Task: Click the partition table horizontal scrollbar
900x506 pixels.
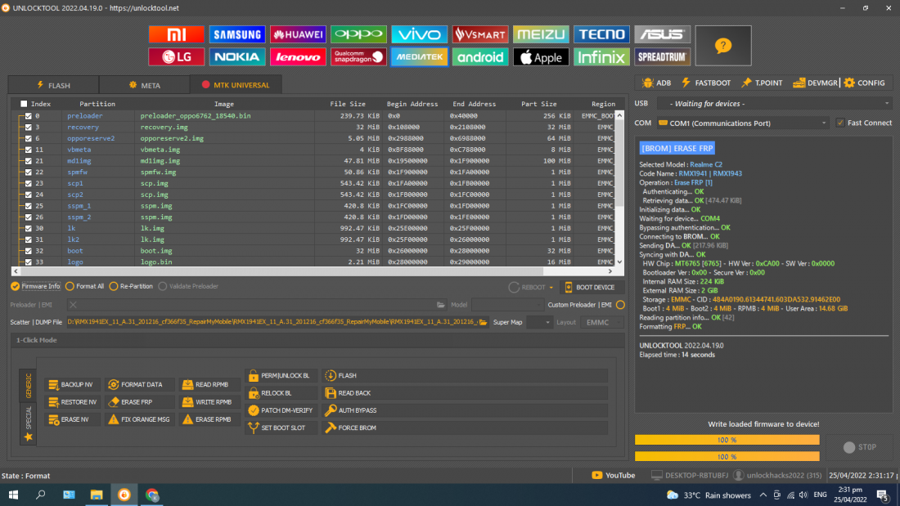Action: [313, 271]
